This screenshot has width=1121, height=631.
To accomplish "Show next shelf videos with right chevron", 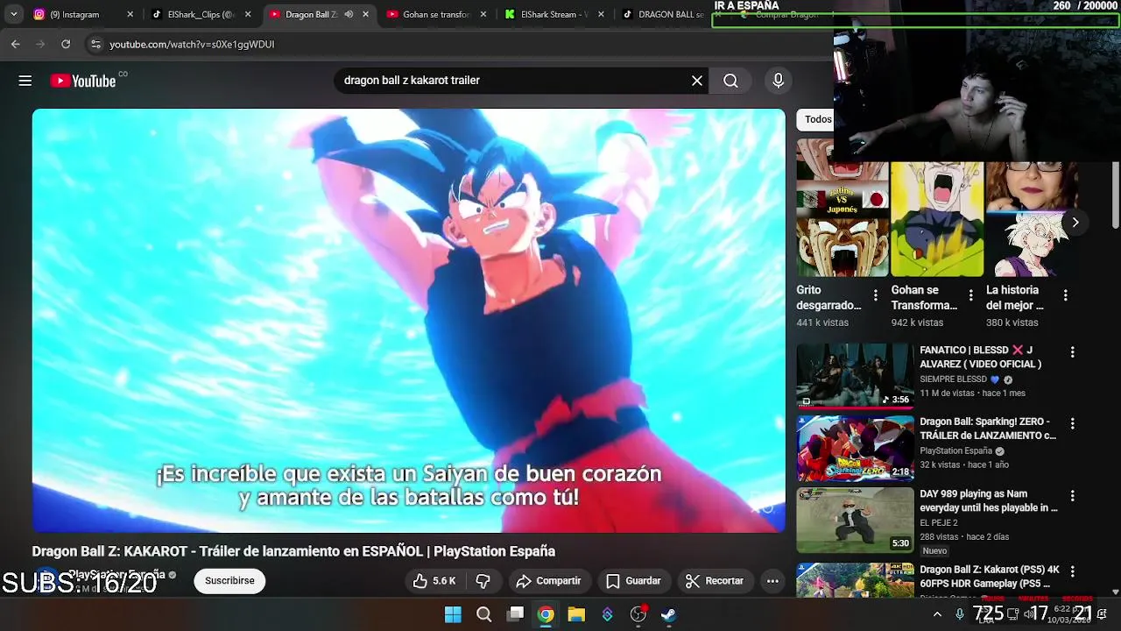I will (x=1075, y=223).
